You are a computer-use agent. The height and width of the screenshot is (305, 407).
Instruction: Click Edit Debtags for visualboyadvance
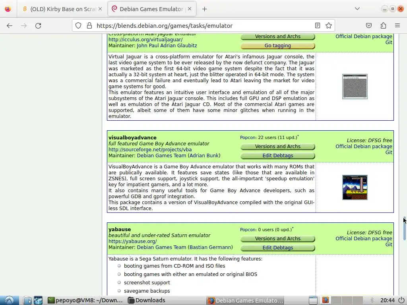pyautogui.click(x=278, y=156)
